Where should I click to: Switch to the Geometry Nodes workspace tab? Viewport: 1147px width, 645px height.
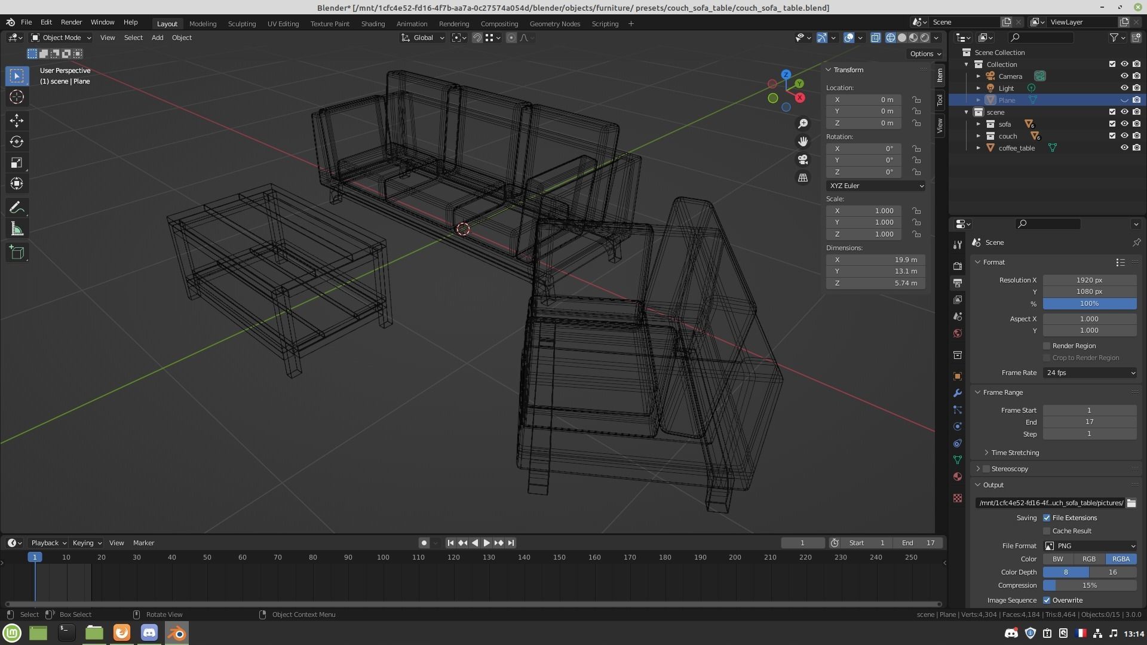pos(554,24)
